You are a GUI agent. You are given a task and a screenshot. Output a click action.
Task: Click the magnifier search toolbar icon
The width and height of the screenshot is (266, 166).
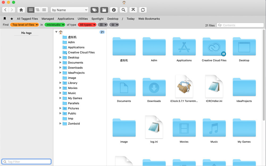123,10
